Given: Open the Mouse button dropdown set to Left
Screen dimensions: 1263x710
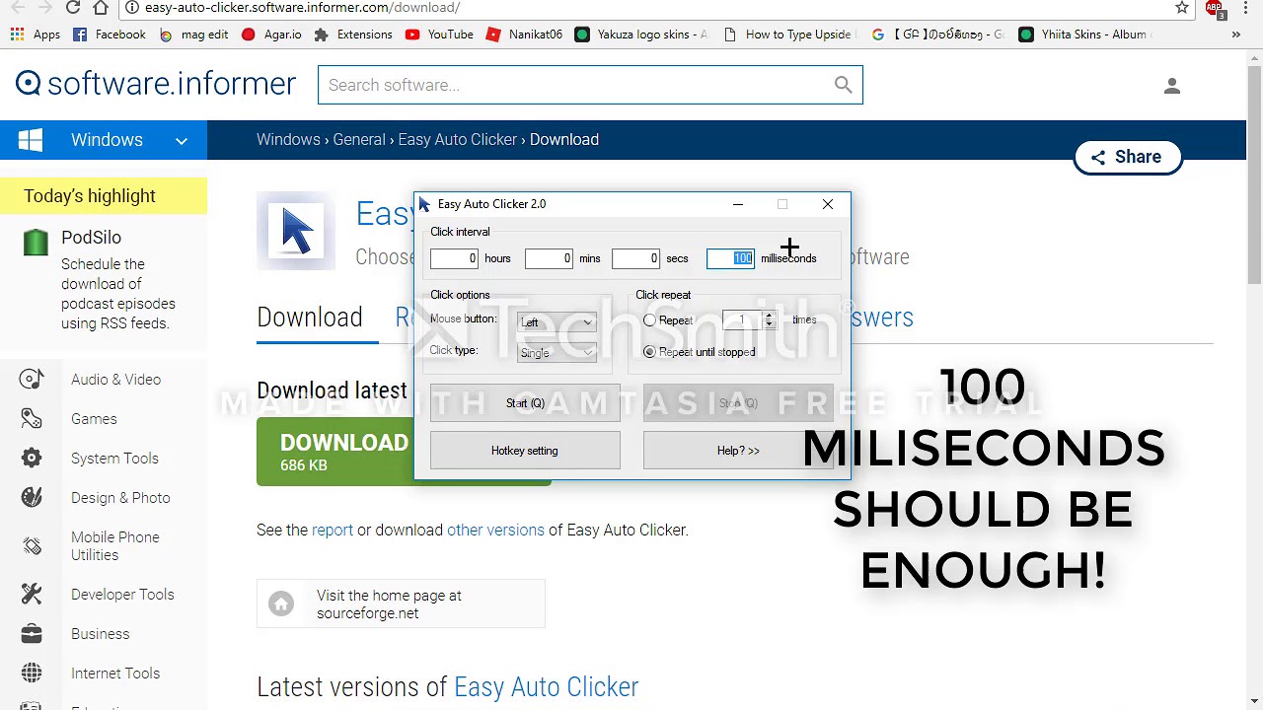Looking at the screenshot, I should pos(557,322).
